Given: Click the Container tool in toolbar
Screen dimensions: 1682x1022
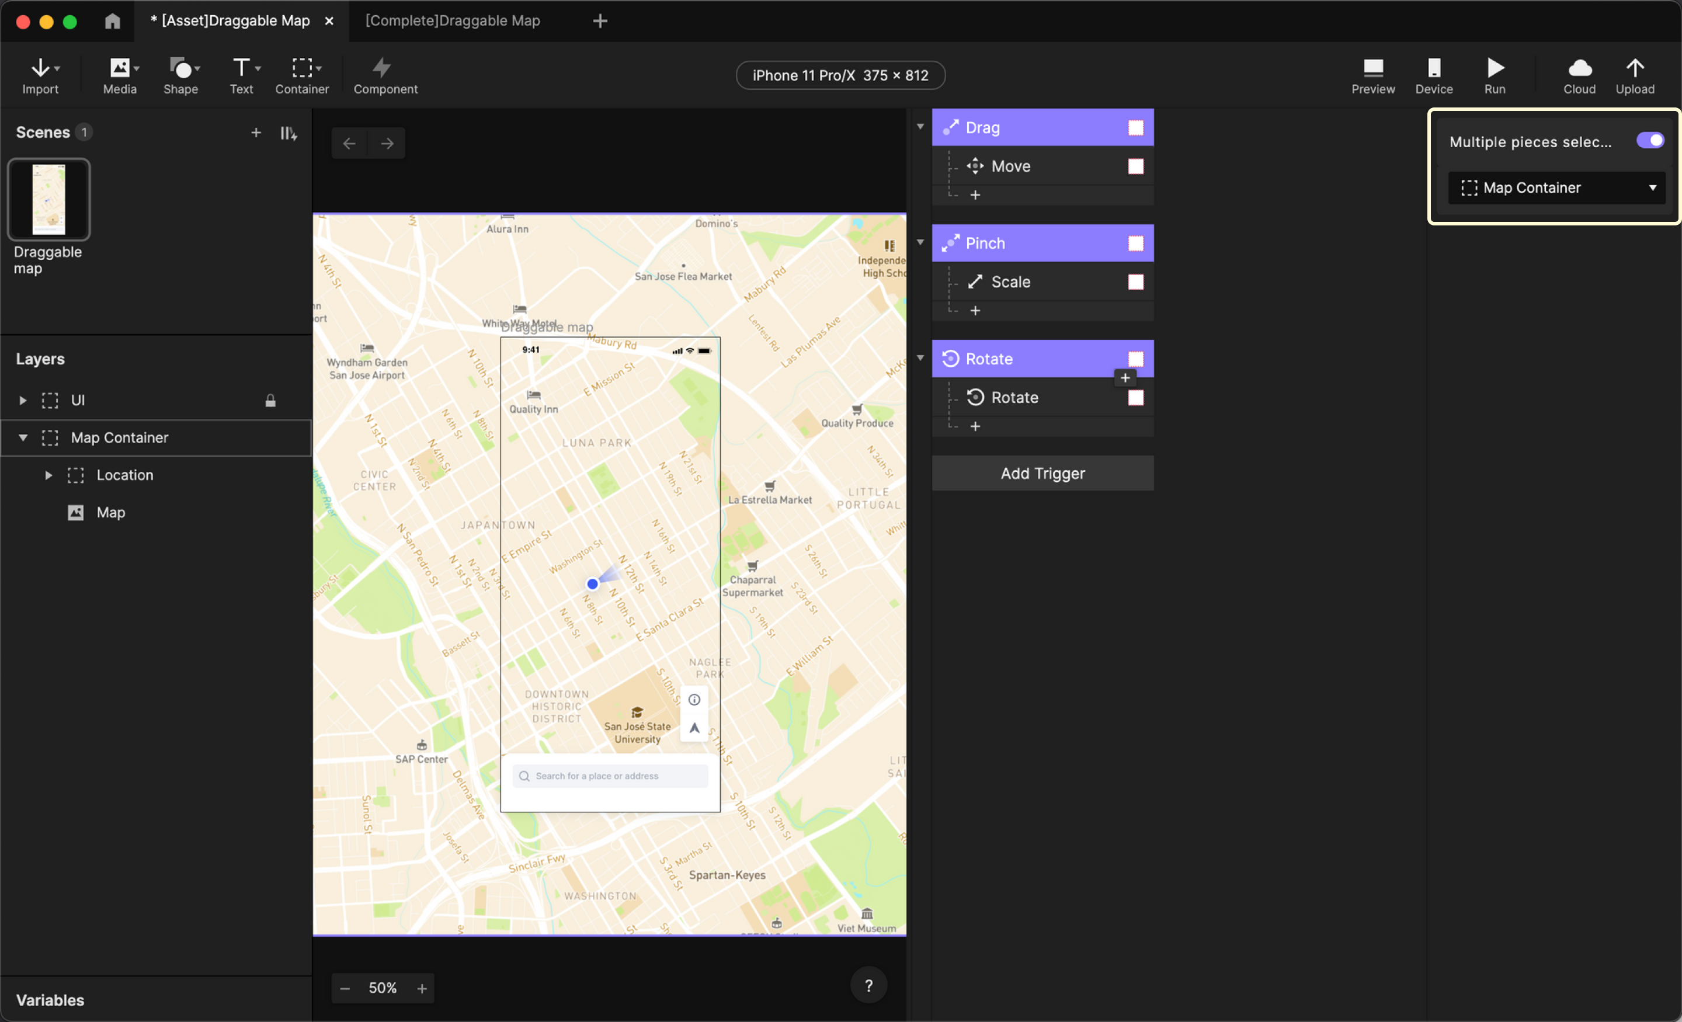Looking at the screenshot, I should [301, 74].
